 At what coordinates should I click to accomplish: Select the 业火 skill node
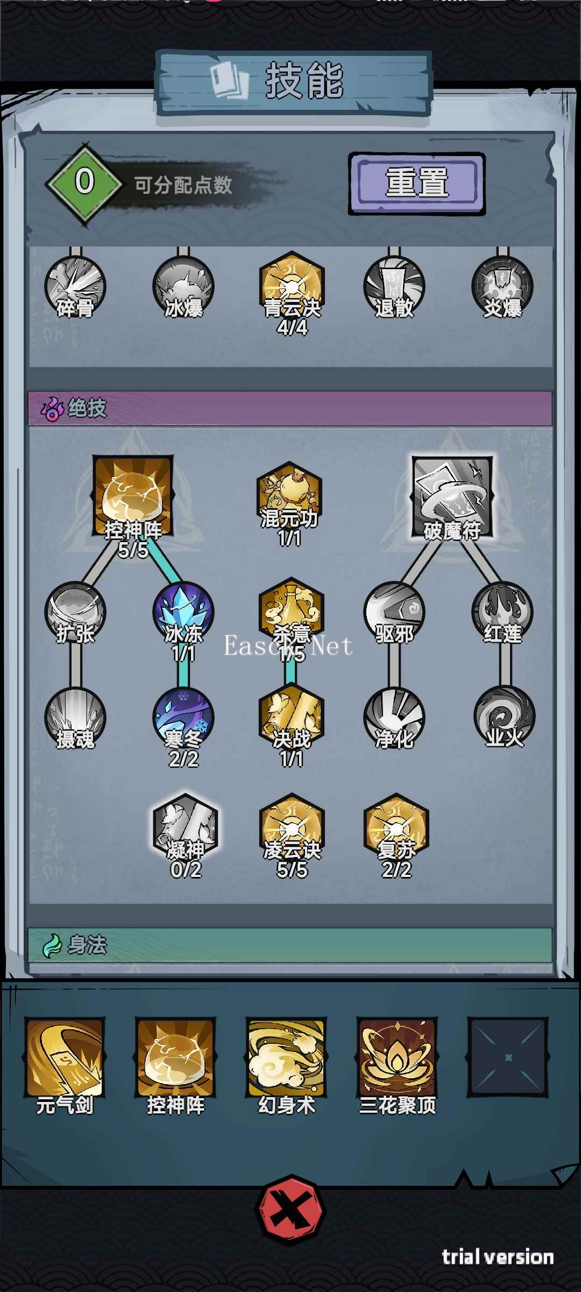(504, 718)
